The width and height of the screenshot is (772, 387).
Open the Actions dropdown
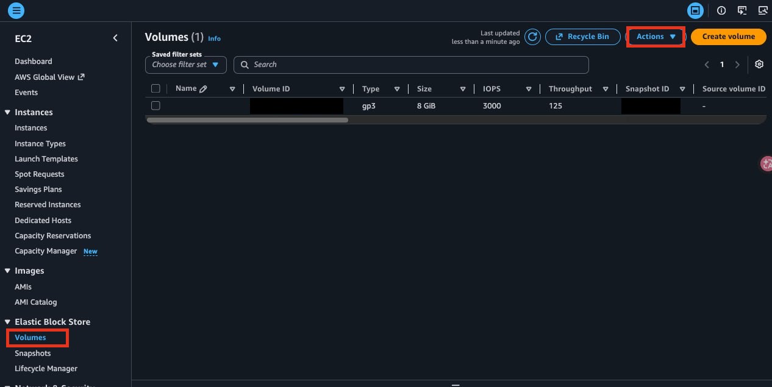[656, 37]
